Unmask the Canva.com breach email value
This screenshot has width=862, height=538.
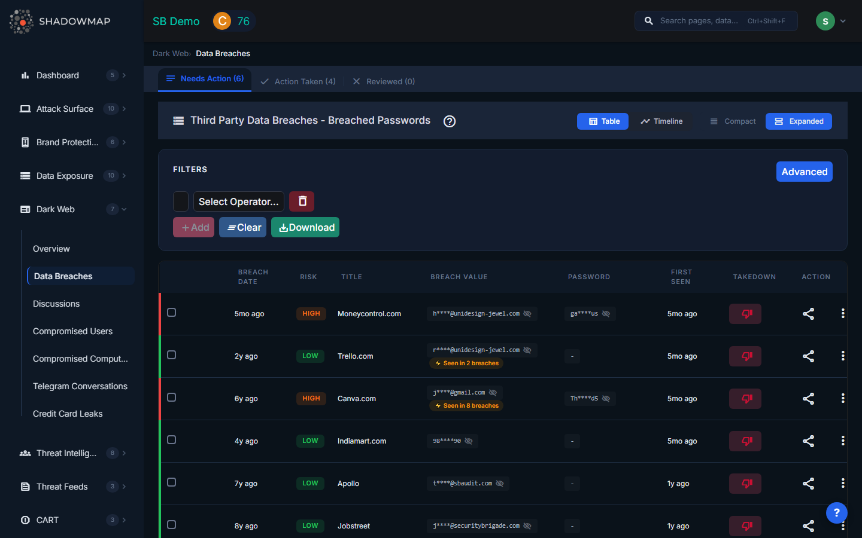coord(493,393)
